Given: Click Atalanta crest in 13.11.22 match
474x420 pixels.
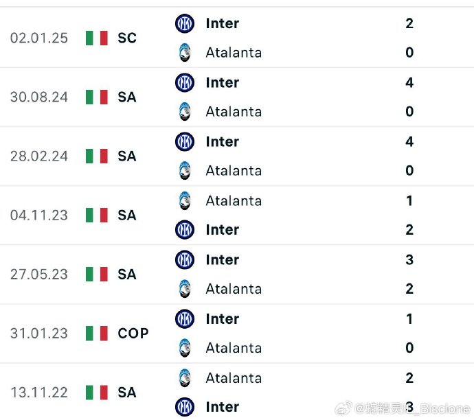Looking at the screenshot, I should click(184, 378).
